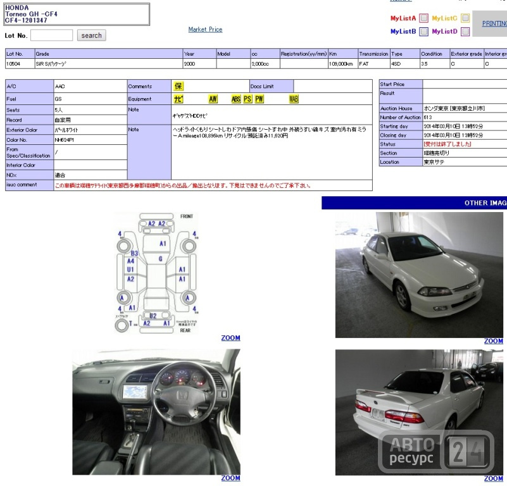
Task: Select the auction number 613 value
Action: [427, 117]
